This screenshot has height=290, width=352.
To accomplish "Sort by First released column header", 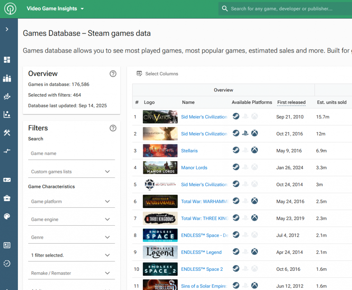I will [x=291, y=103].
